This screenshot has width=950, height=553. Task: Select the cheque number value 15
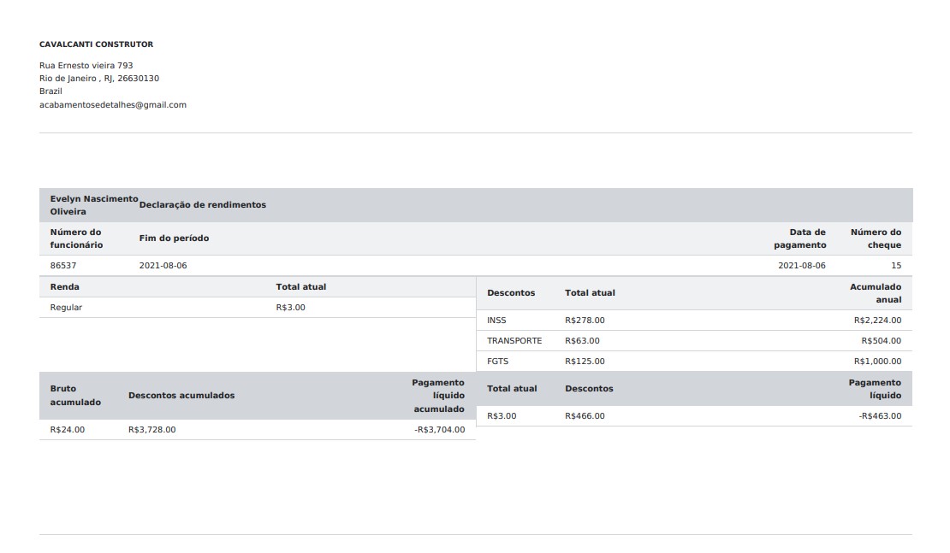(x=895, y=266)
